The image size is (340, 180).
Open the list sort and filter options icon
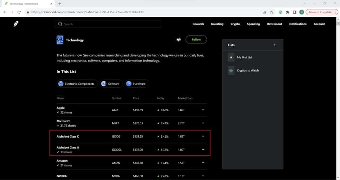click(x=178, y=40)
